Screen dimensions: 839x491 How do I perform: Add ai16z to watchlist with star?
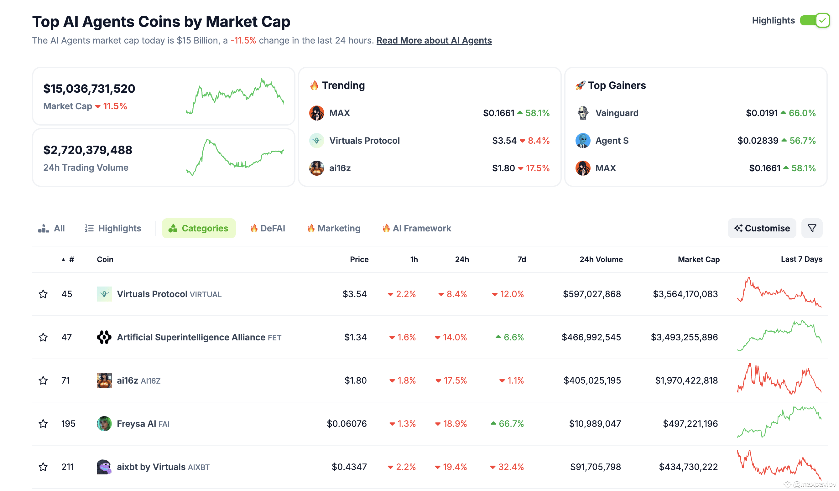[43, 380]
